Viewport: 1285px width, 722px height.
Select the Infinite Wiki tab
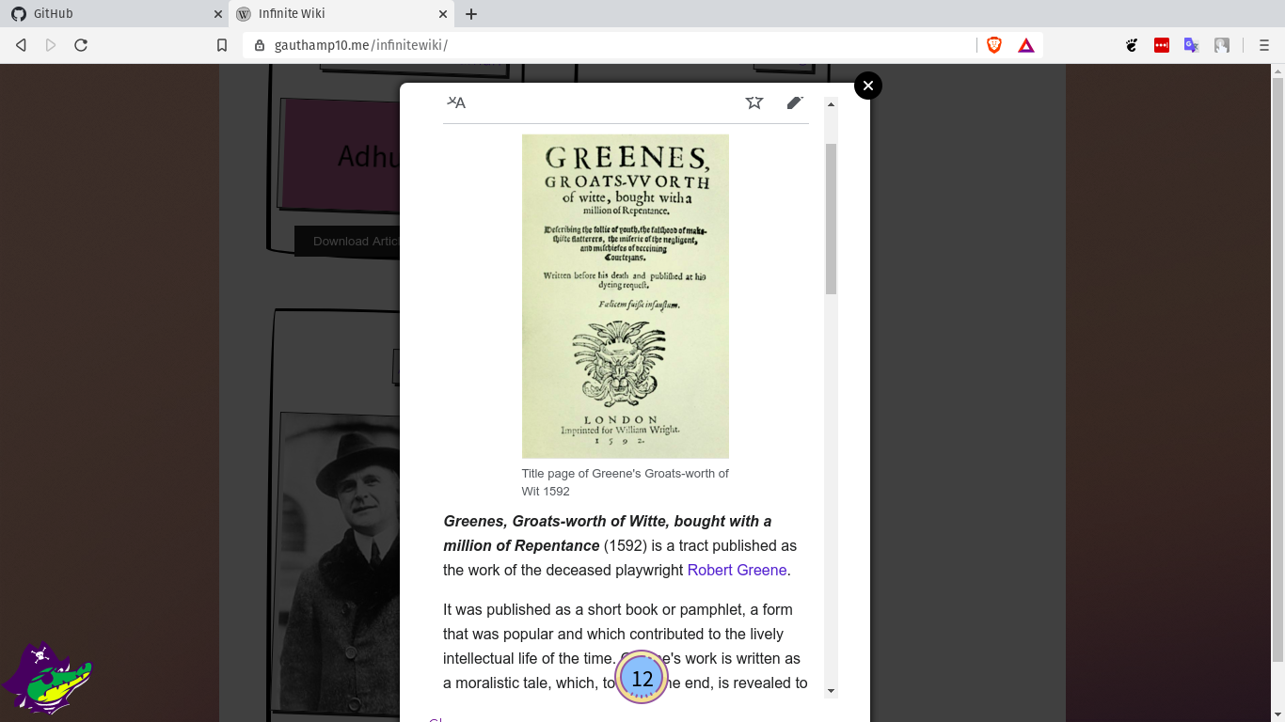pos(341,14)
